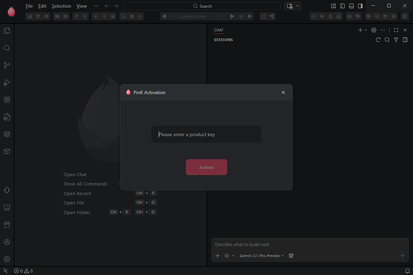This screenshot has height=275, width=413.
Task: Open the Accounts menu in the activity bar
Action: click(7, 242)
